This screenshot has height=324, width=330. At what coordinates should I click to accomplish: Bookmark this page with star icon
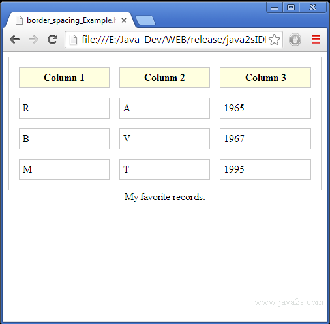274,40
